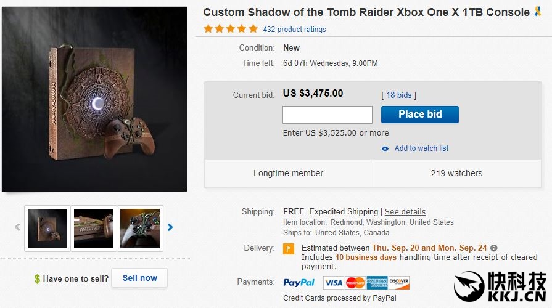Click the American Express card icon

point(377,283)
